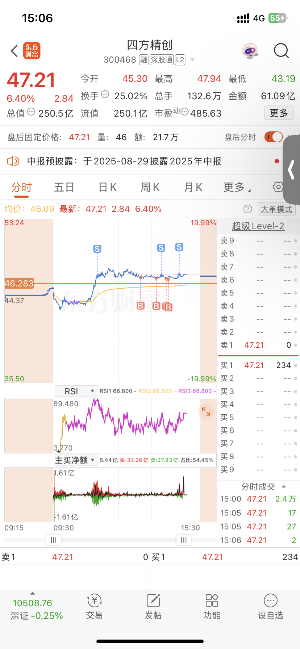300x649 pixels.
Task: Open 功能 functions icon
Action: (212, 607)
